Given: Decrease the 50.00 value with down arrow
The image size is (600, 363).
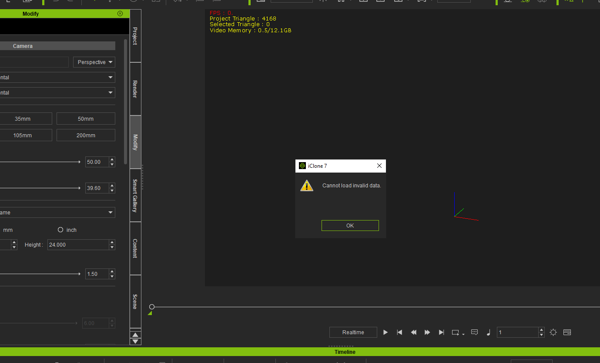Looking at the screenshot, I should (112, 164).
